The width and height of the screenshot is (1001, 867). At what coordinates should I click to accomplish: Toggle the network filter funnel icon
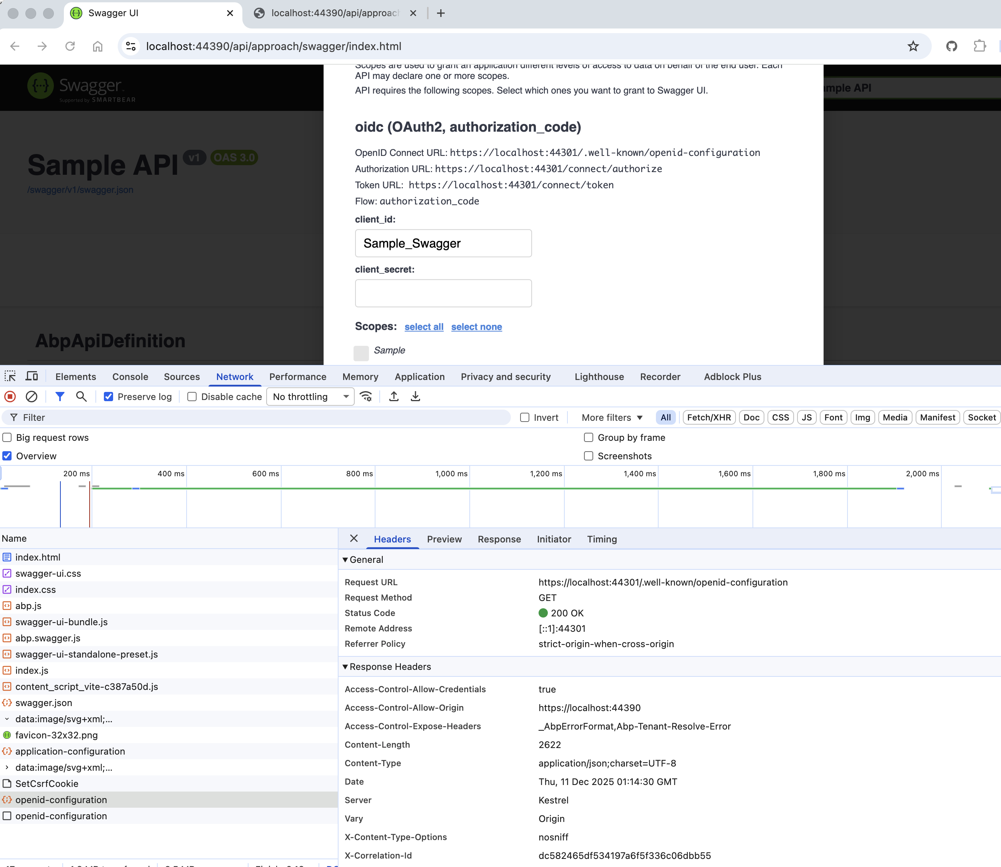pyautogui.click(x=60, y=397)
